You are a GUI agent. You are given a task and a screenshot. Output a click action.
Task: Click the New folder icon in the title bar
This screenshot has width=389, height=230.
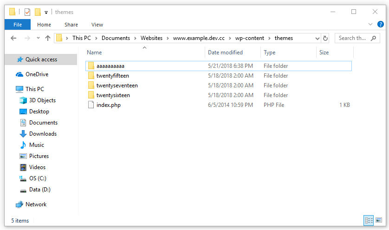click(38, 12)
